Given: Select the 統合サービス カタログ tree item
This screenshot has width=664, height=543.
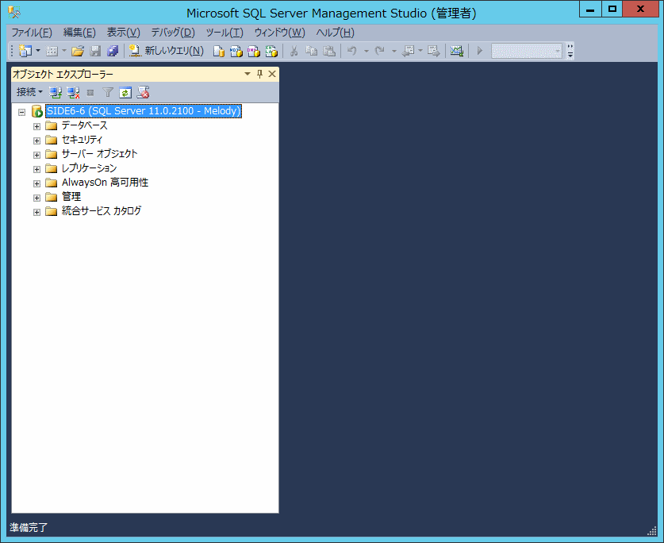Looking at the screenshot, I should point(102,210).
